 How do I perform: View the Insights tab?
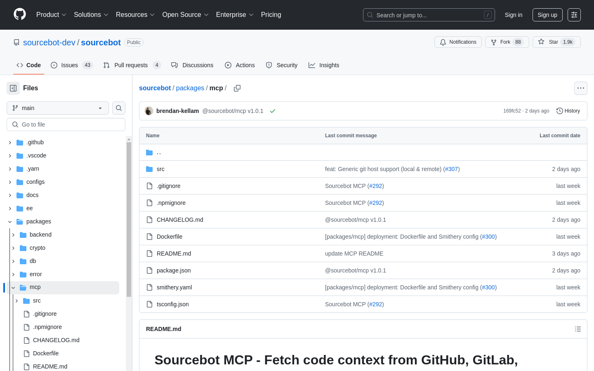pyautogui.click(x=324, y=65)
